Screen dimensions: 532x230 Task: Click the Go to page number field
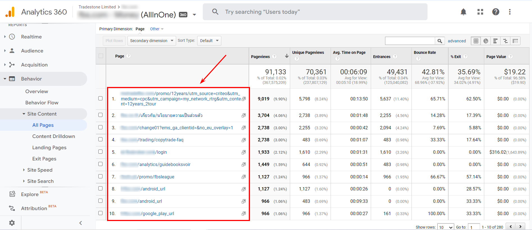point(474,227)
